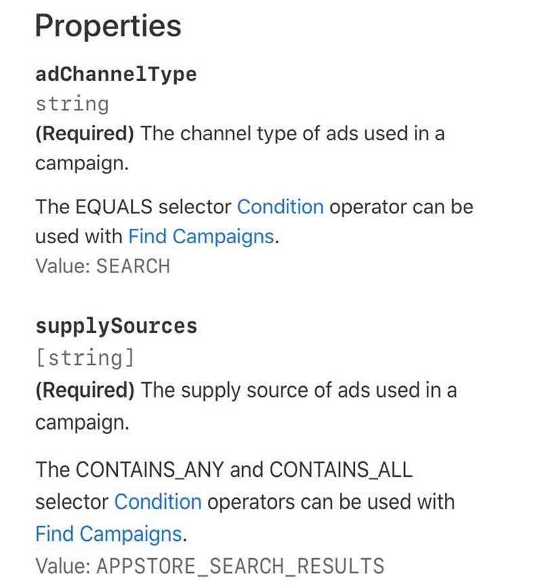Click the Value: SEARCH text
This screenshot has width=559, height=588.
click(x=103, y=267)
